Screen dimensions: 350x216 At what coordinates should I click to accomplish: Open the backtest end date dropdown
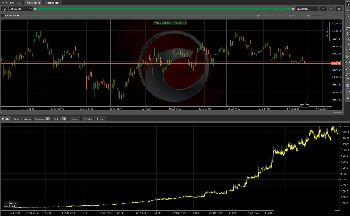pyautogui.click(x=307, y=9)
